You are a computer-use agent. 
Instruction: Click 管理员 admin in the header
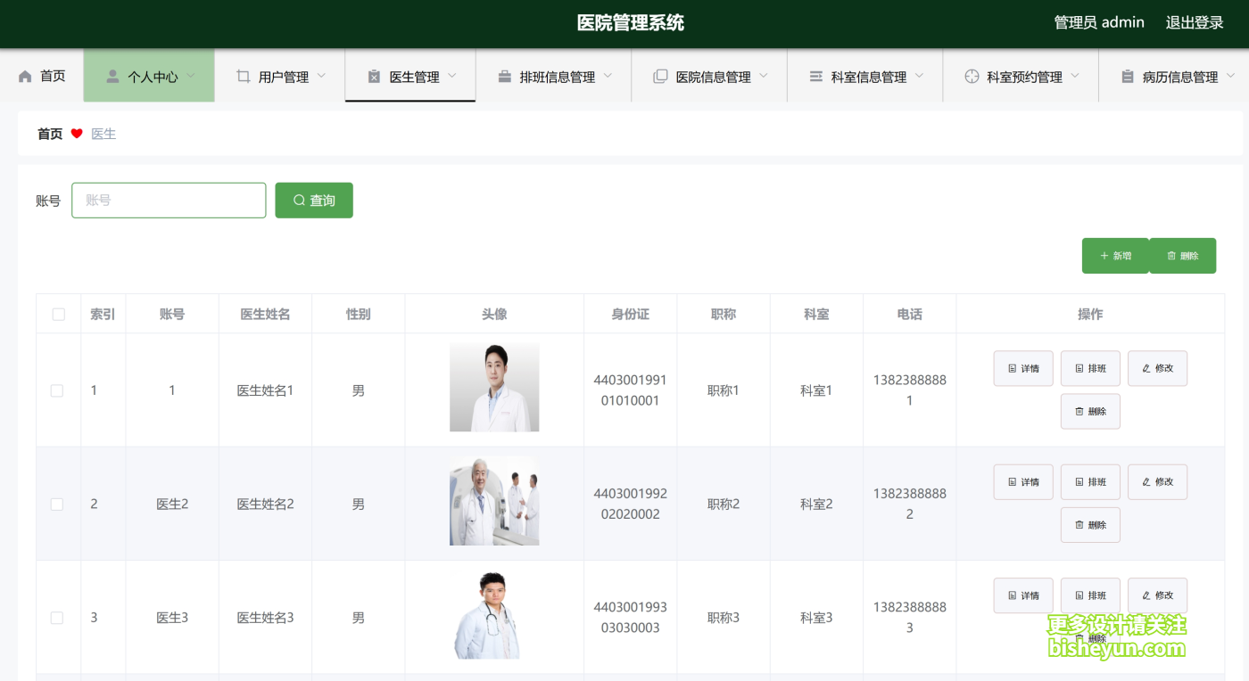[1099, 23]
